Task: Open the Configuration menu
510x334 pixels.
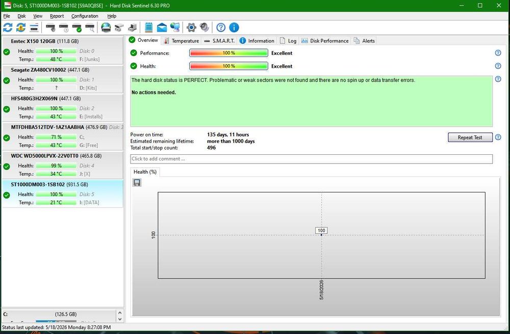Action: tap(85, 16)
